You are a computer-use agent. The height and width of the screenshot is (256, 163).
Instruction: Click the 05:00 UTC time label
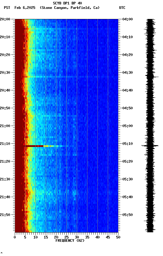[128, 126]
